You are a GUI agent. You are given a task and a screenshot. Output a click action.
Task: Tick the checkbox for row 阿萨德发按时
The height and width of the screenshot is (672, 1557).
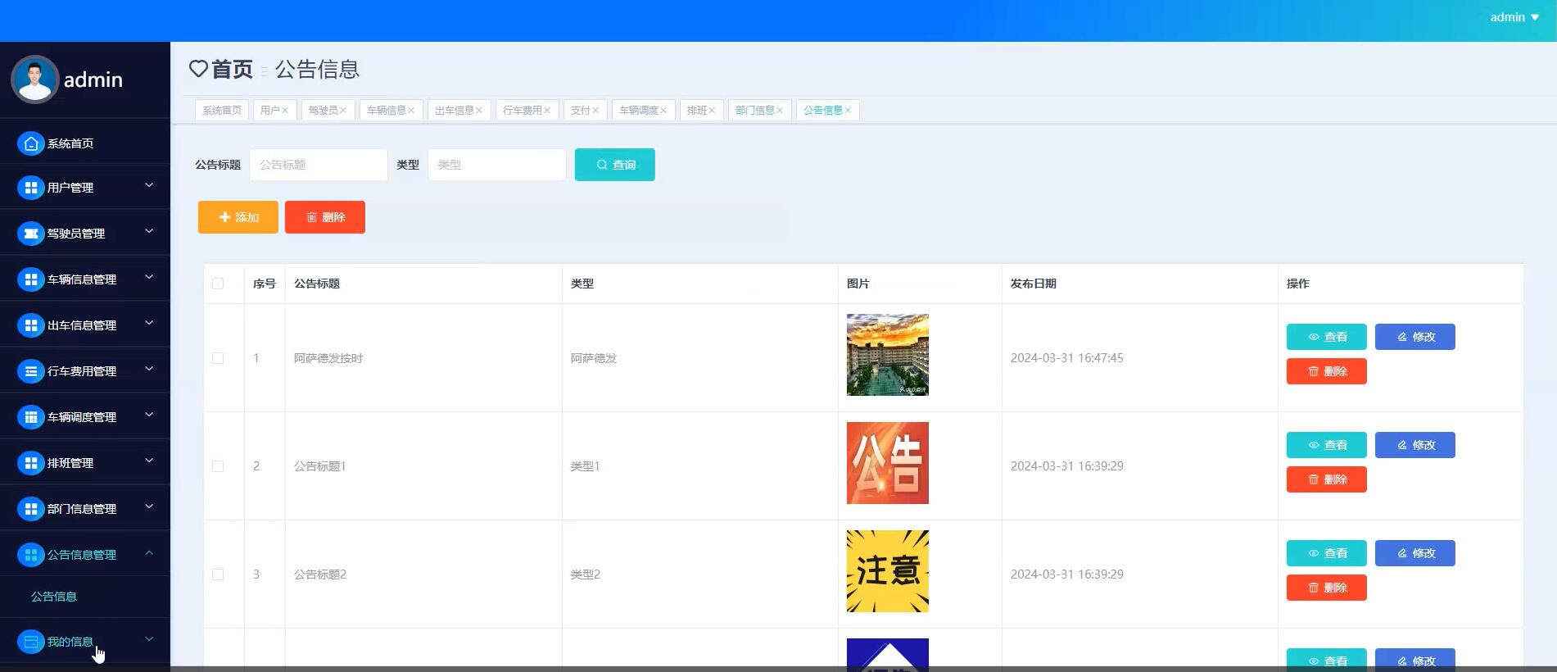pos(218,358)
